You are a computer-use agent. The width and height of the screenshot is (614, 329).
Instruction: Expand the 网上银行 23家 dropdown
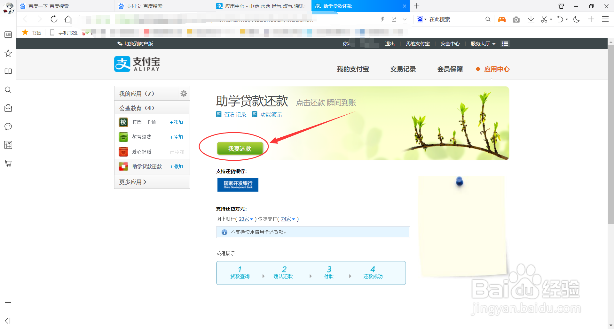click(246, 219)
